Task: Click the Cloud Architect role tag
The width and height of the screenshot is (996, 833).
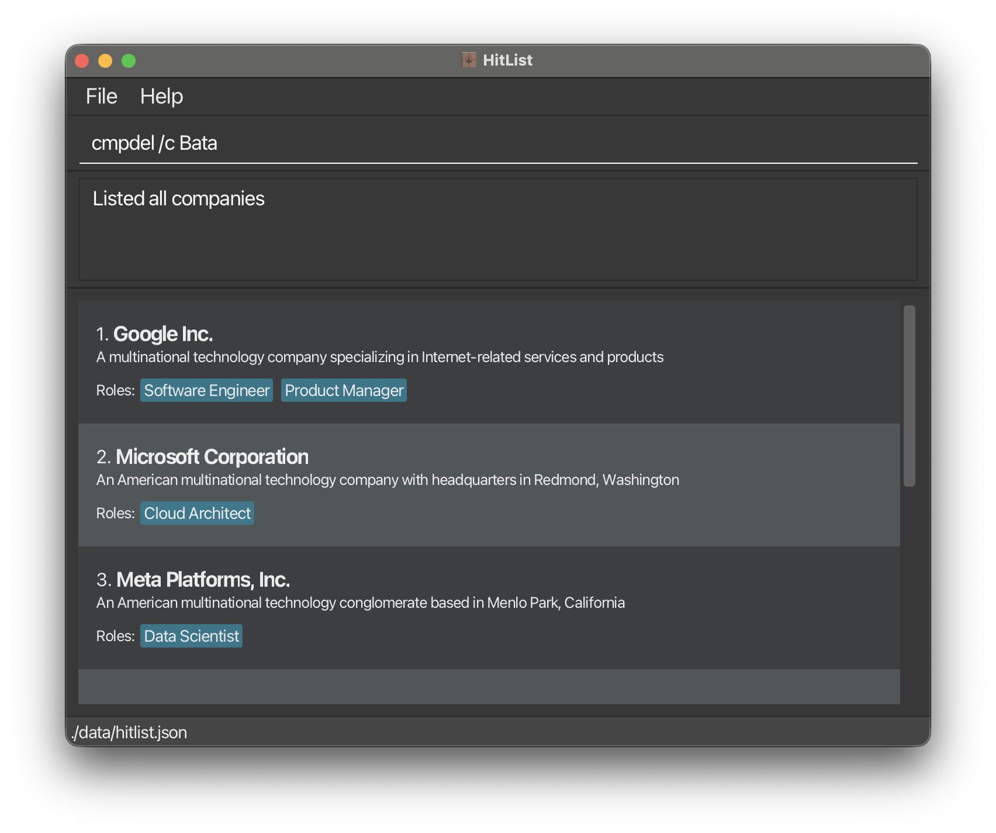Action: click(x=198, y=513)
